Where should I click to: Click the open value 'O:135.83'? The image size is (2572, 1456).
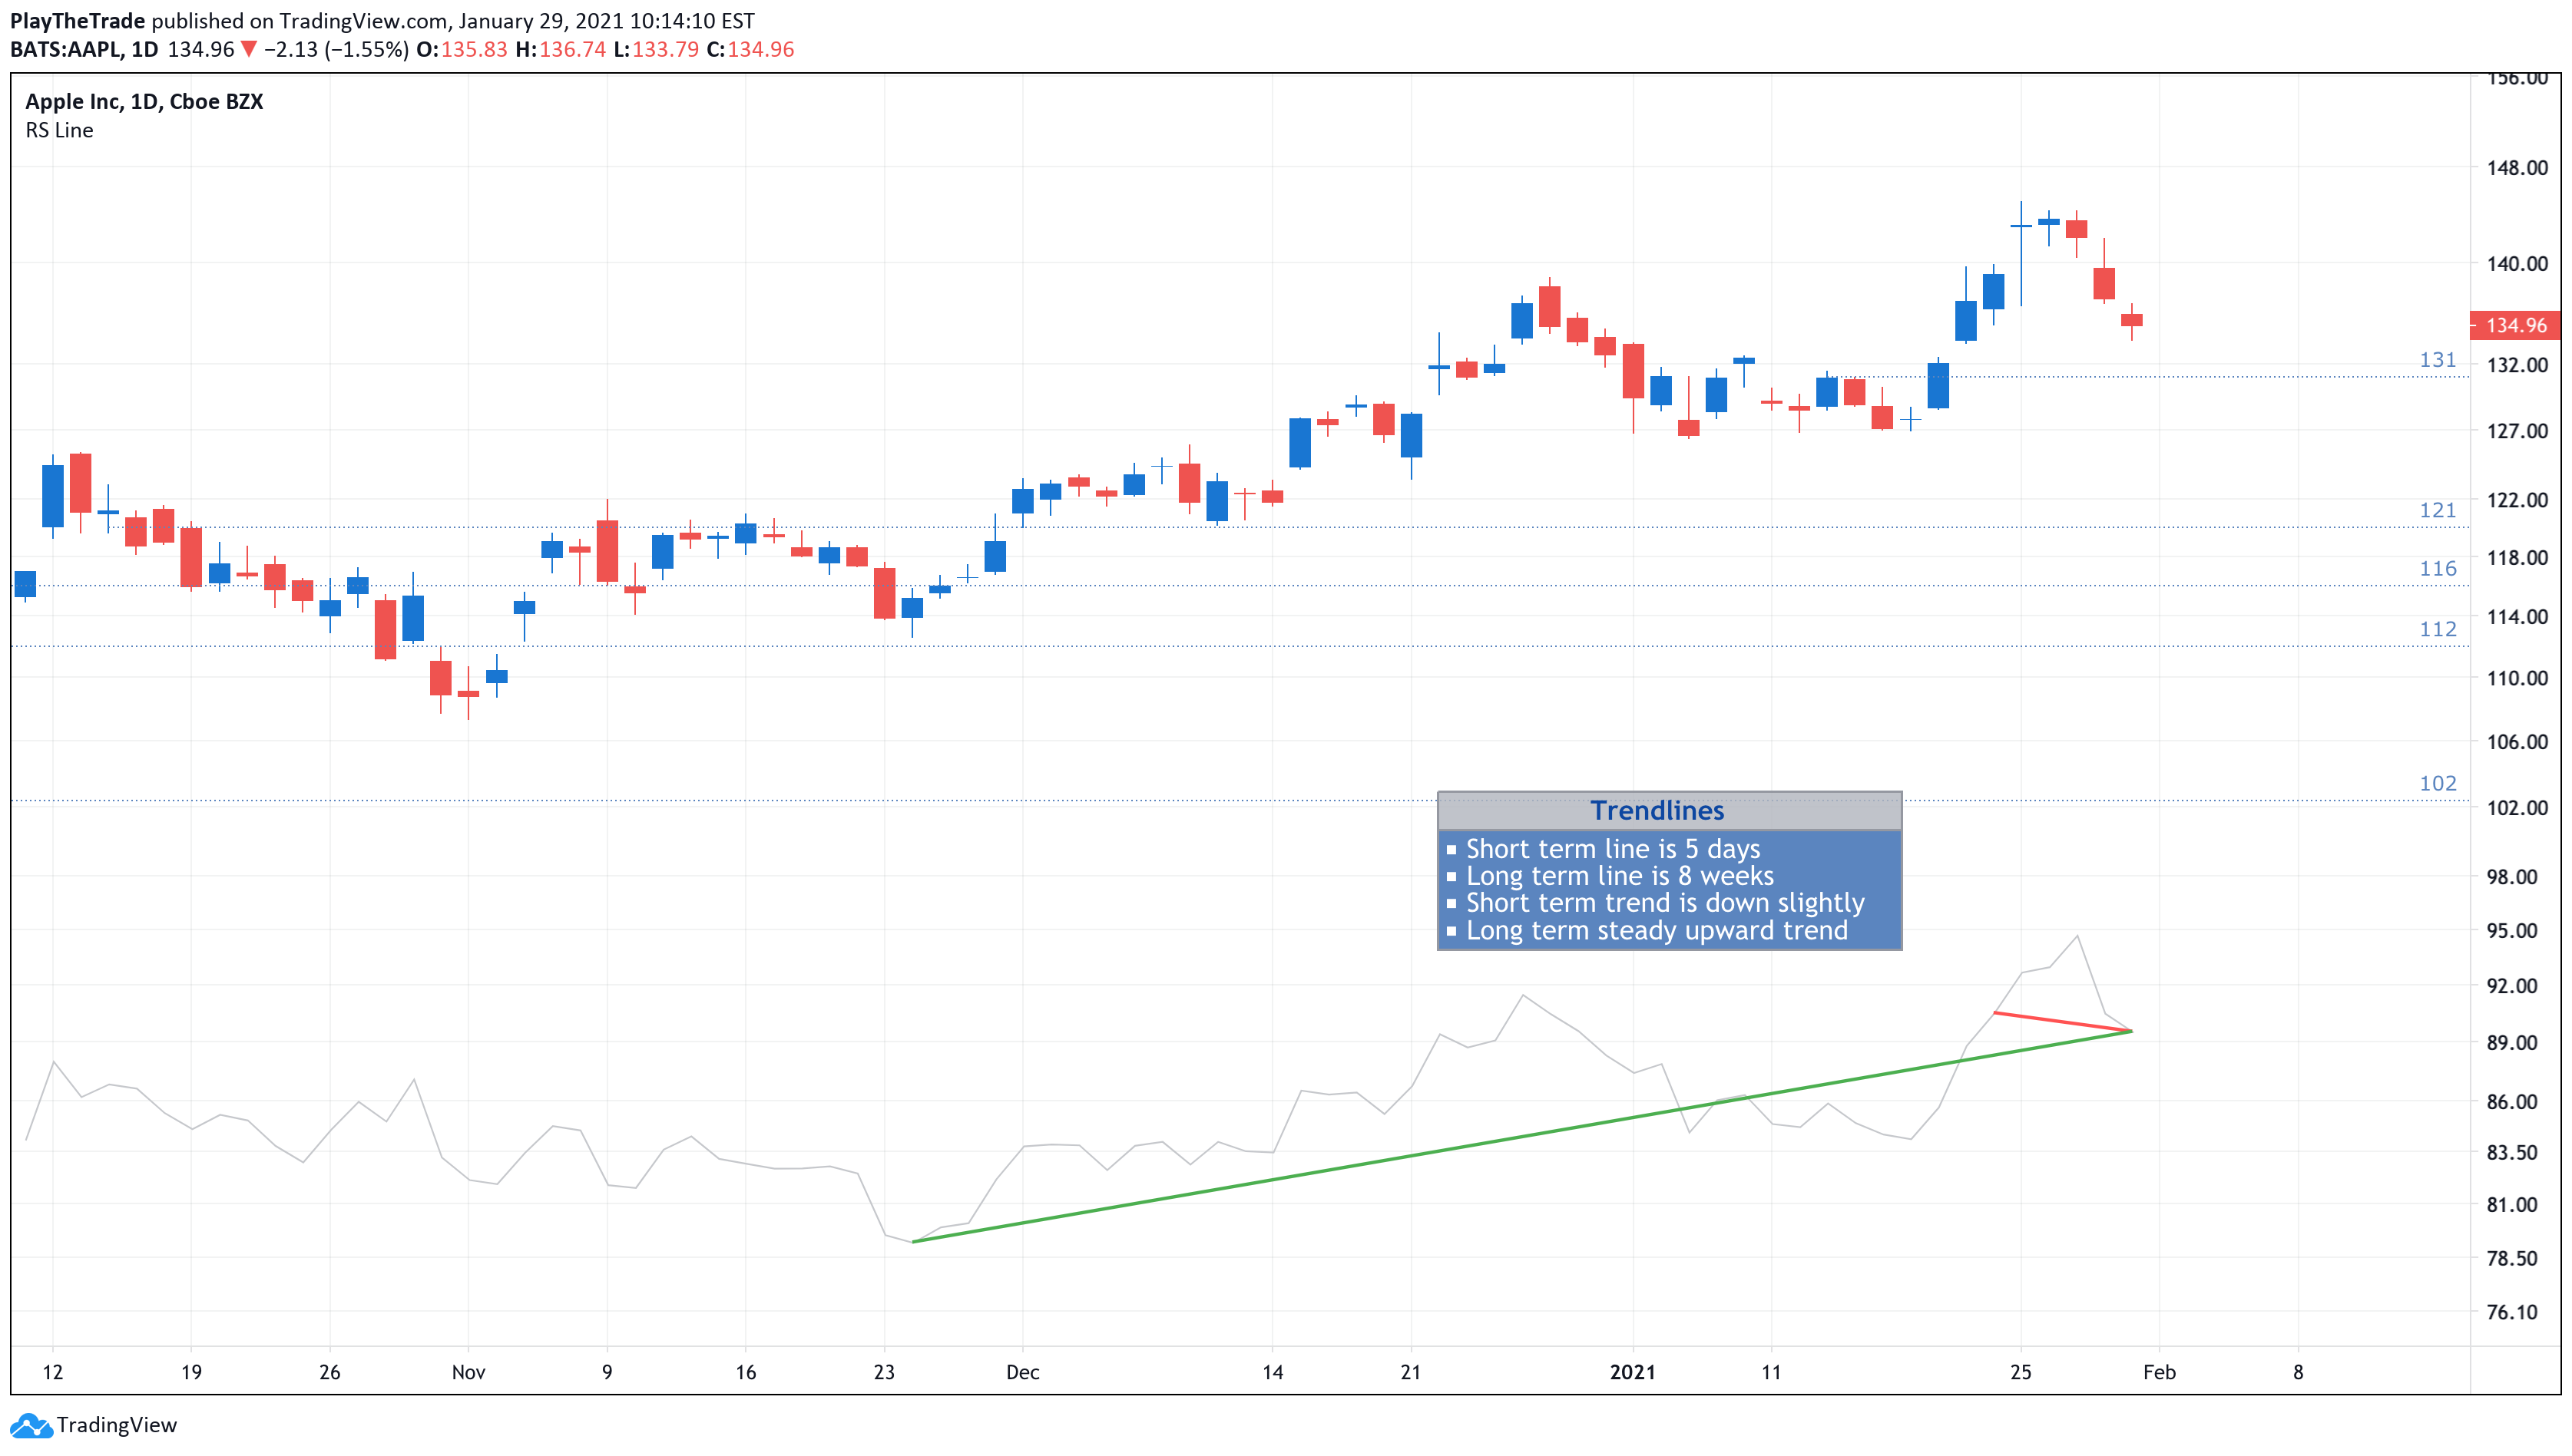[x=462, y=49]
